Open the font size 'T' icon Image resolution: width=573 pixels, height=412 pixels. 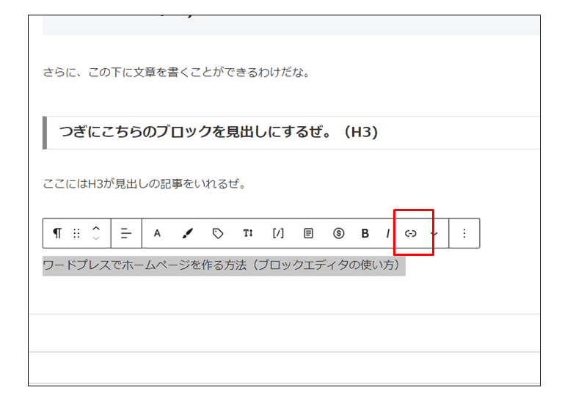coord(248,233)
